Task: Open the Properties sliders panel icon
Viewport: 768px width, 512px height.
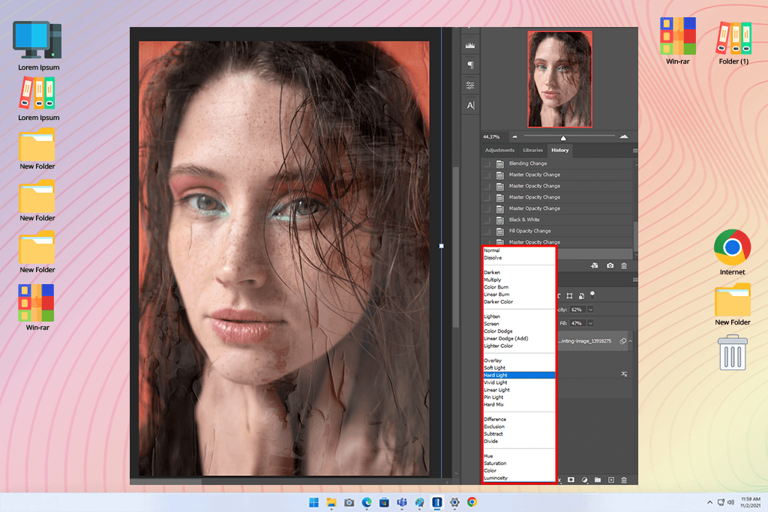Action: pos(470,85)
